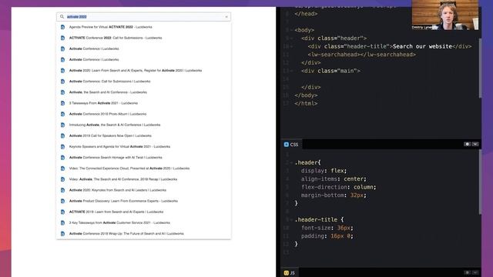This screenshot has width=493, height=277.
Task: Click document icon beside ACTIVATE 2019: Learn from Search
Action: pyautogui.click(x=62, y=212)
